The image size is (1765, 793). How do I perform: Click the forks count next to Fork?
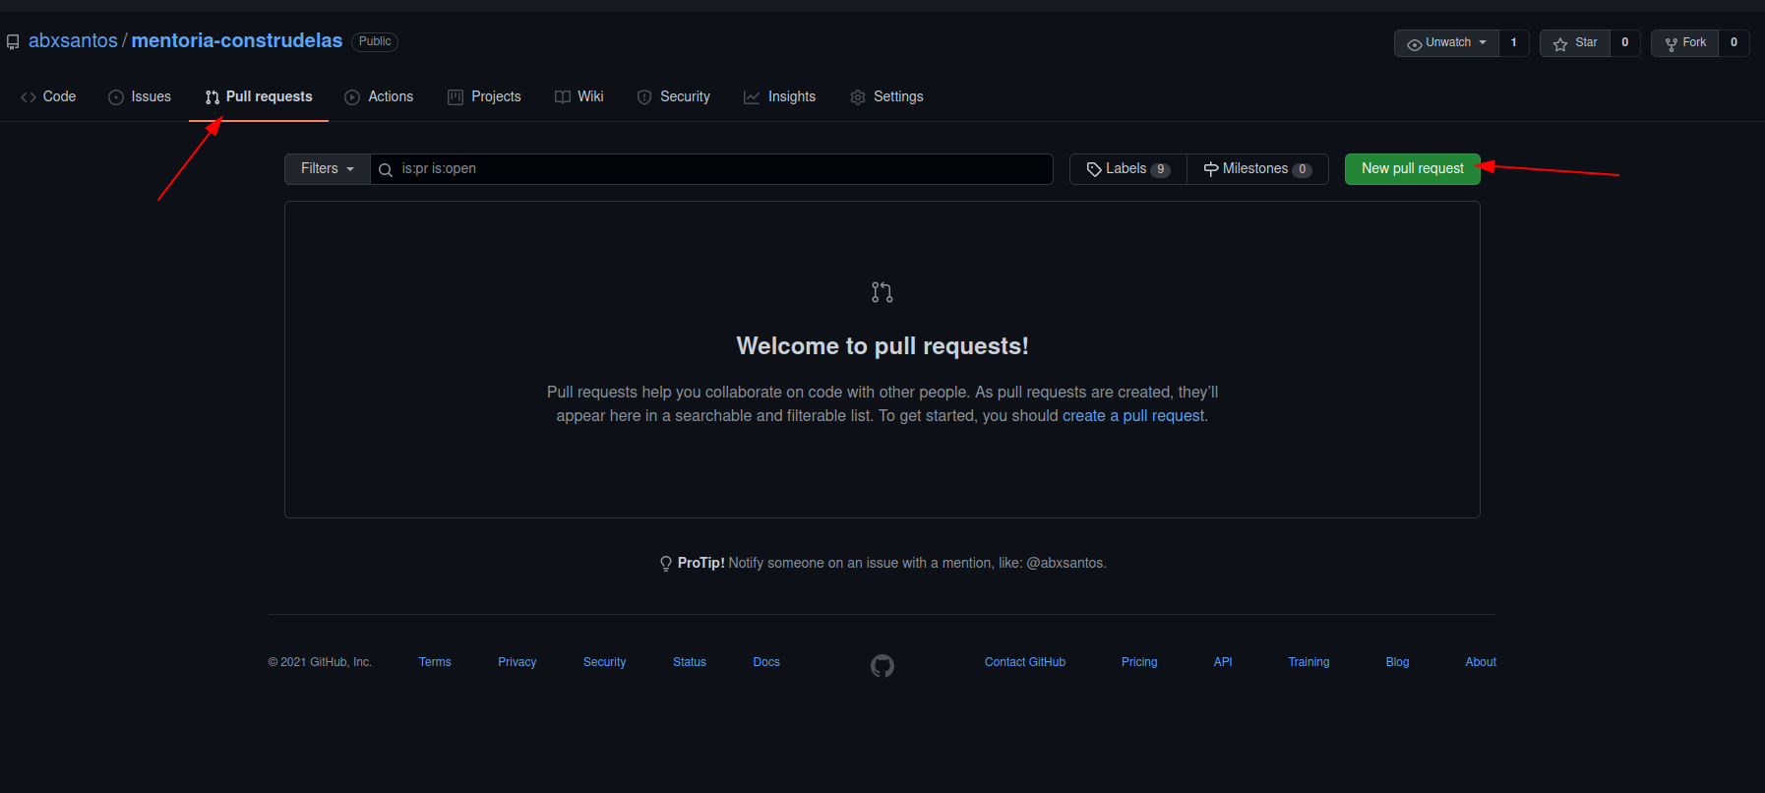[1735, 42]
